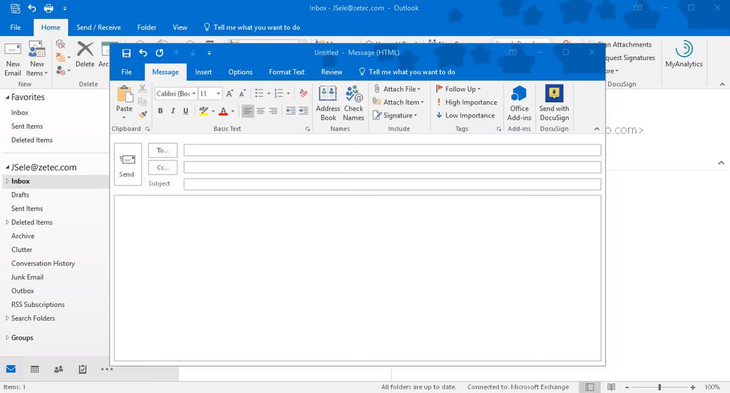This screenshot has width=730, height=393.
Task: Clear all formatting with the eraser icon
Action: click(304, 94)
